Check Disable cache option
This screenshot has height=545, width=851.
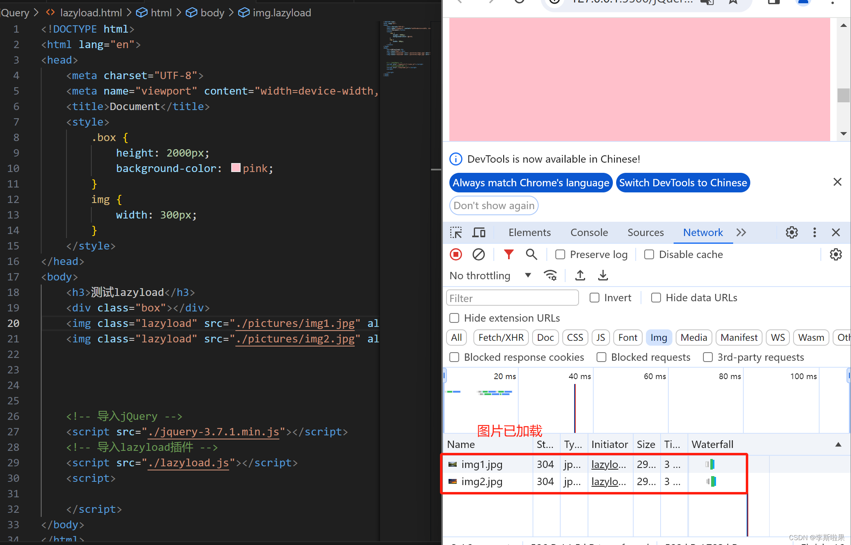(649, 254)
